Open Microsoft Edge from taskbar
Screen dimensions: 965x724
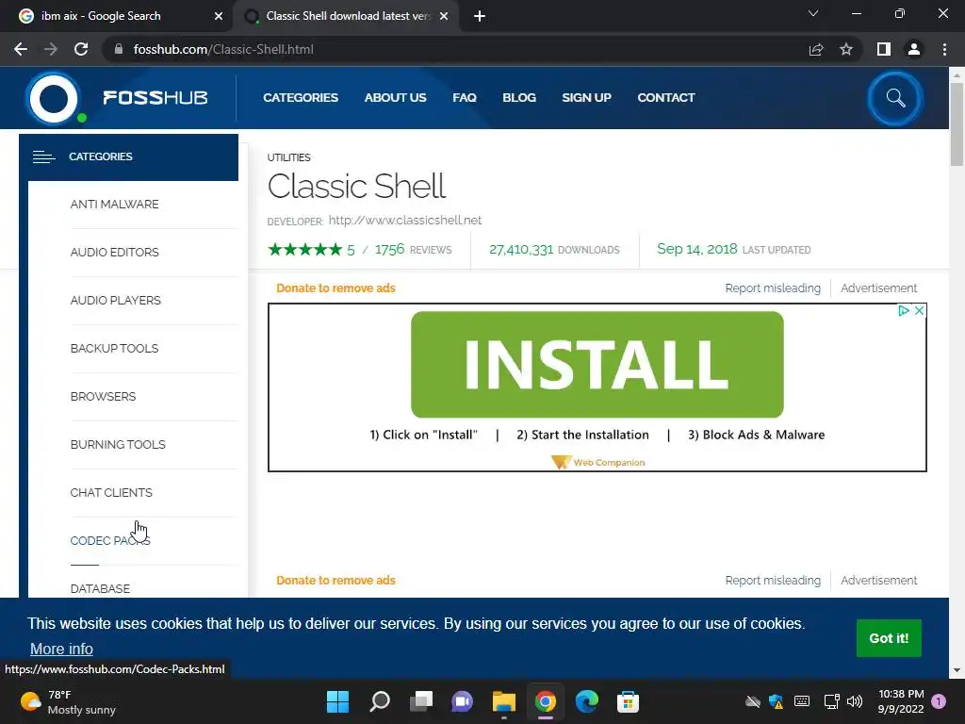(x=586, y=701)
